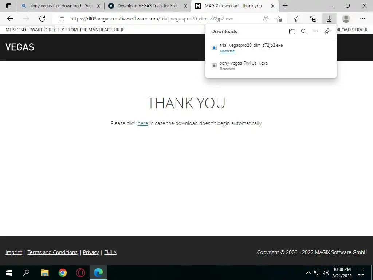Screen dimensions: 373x280
Task: Search downloads magnifier icon
Action: (x=304, y=31)
